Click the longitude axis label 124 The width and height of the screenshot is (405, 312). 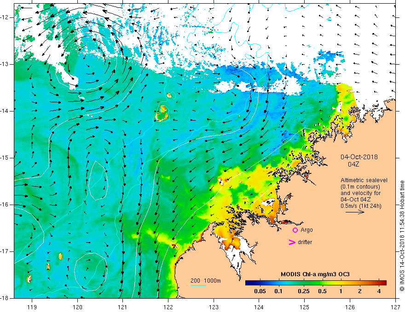click(x=259, y=307)
